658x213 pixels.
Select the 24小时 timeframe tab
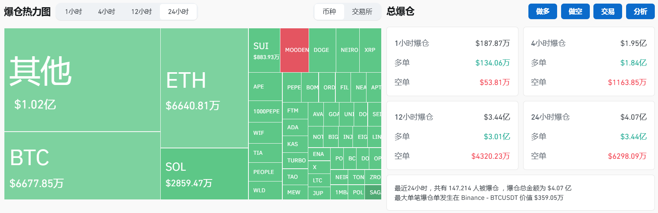click(x=178, y=12)
